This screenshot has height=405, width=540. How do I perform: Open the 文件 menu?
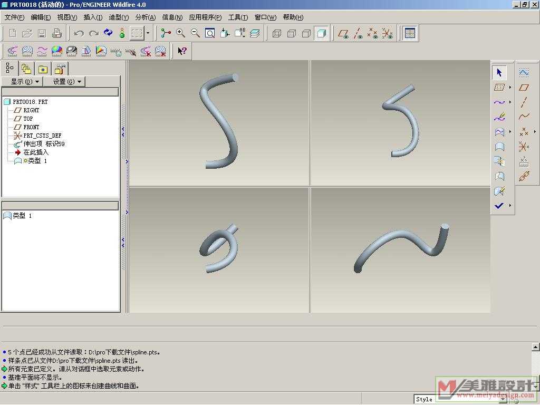pyautogui.click(x=14, y=17)
